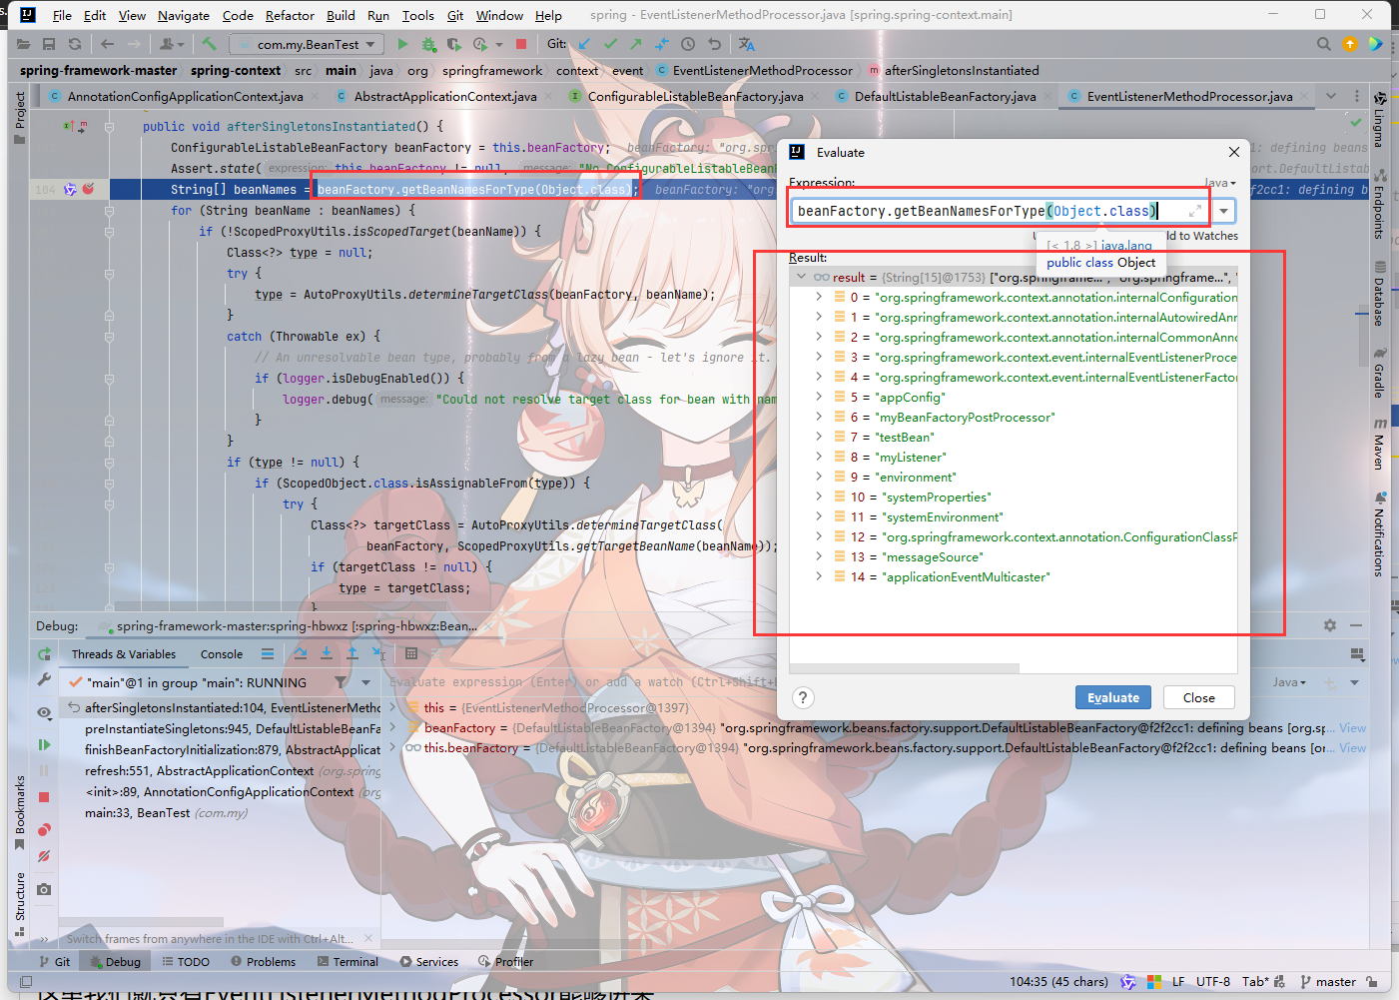Click the frames list horizontal scrollbar
Viewport: 1399px width, 1000px height.
[x=140, y=921]
